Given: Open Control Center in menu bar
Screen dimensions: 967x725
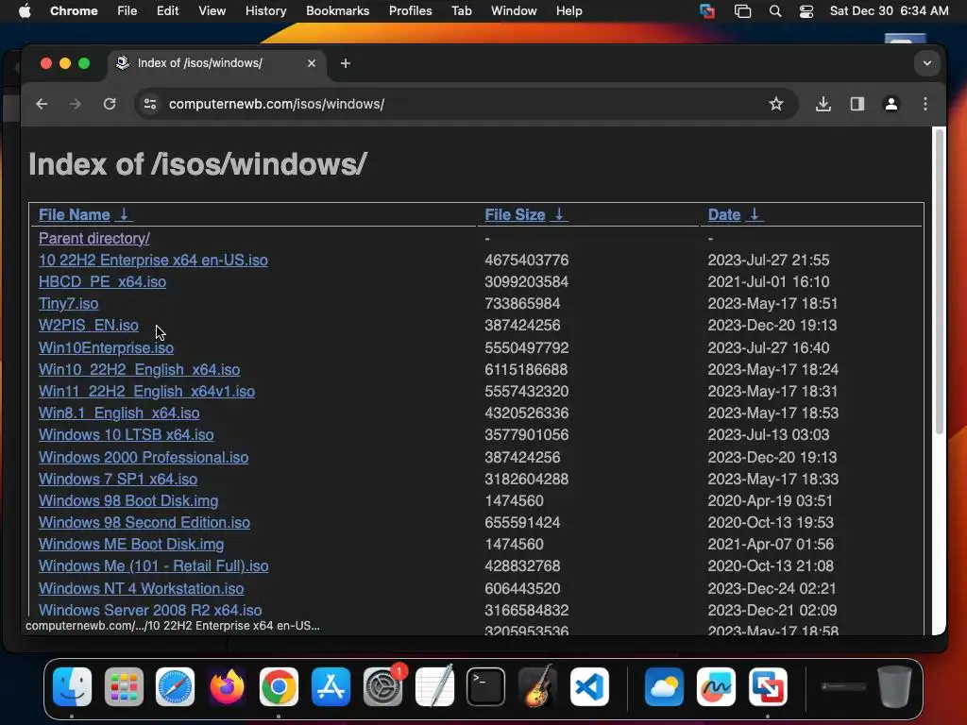Looking at the screenshot, I should pyautogui.click(x=806, y=11).
